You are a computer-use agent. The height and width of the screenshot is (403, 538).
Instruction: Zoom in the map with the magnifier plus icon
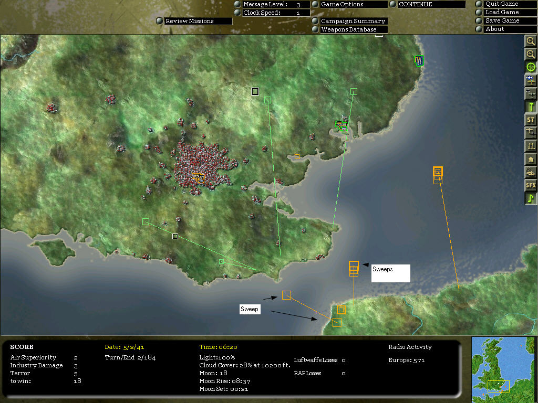point(531,41)
